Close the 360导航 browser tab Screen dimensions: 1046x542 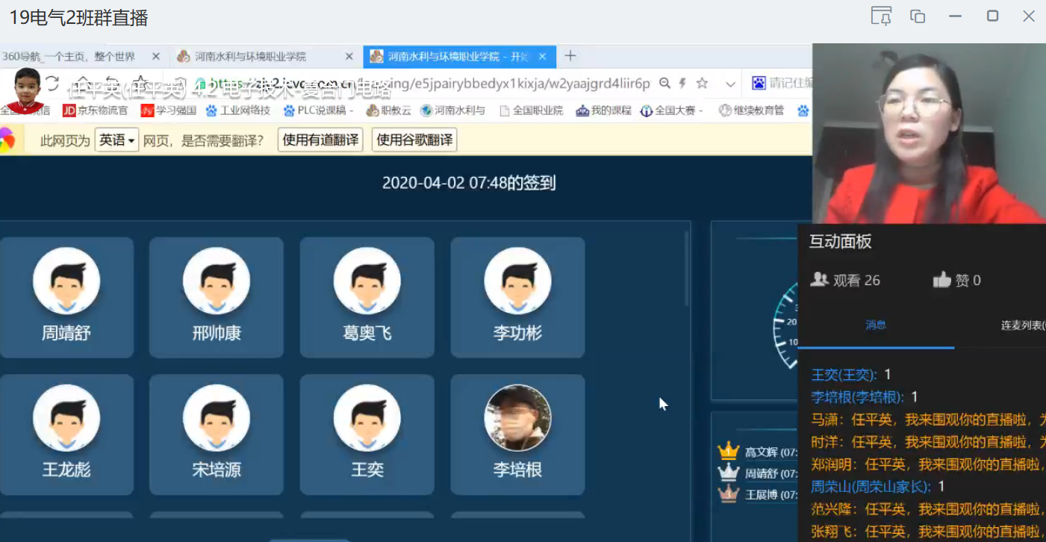(156, 56)
